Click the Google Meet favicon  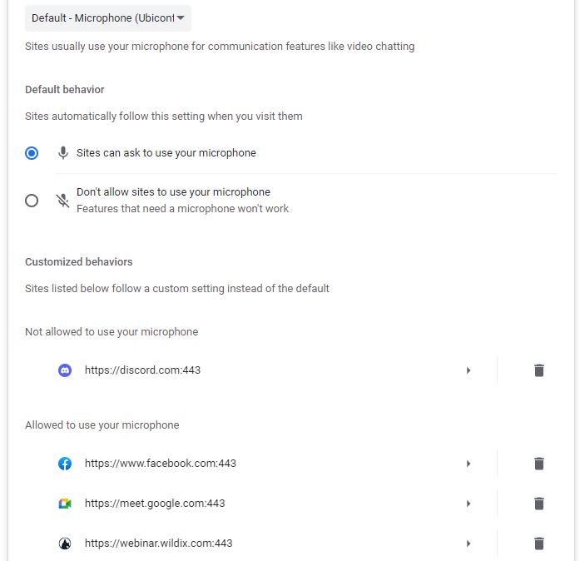65,504
